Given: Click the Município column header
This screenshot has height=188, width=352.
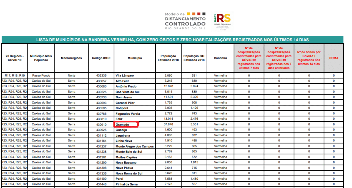Looking at the screenshot, I should (135, 58).
